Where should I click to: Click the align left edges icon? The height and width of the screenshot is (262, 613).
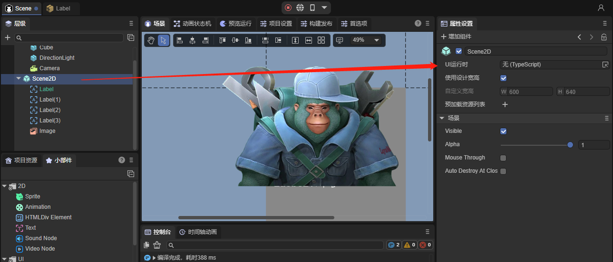[180, 40]
